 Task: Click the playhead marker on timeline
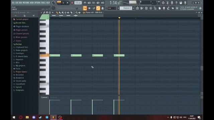(119, 18)
